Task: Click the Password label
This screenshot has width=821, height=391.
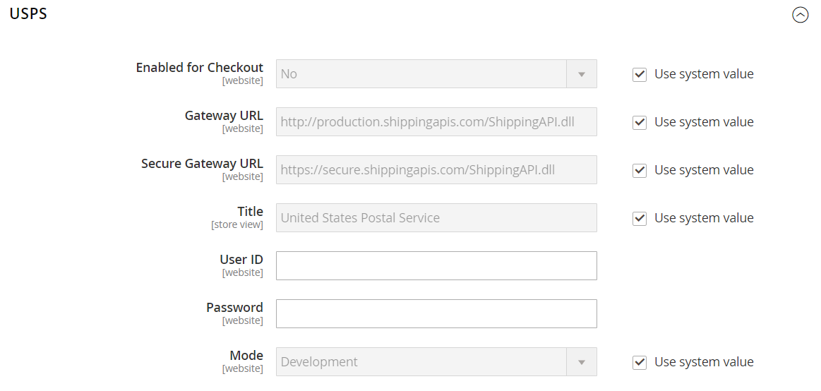Action: (234, 307)
